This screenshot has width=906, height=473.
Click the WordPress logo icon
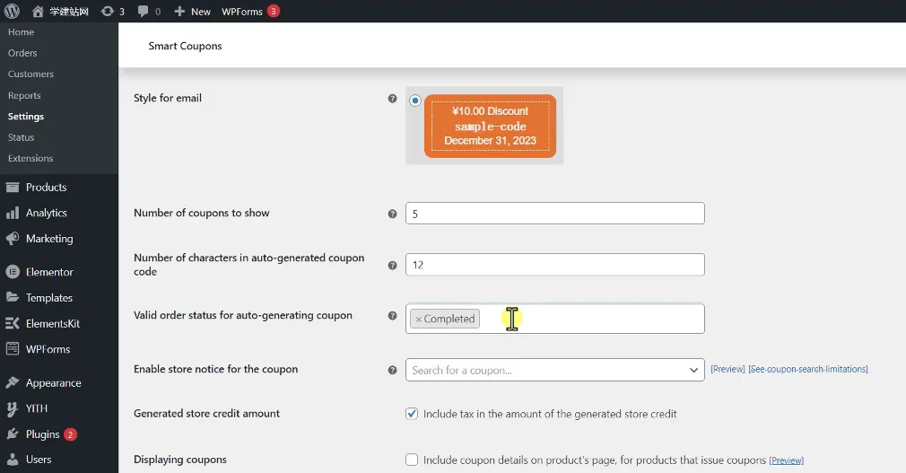tap(12, 11)
